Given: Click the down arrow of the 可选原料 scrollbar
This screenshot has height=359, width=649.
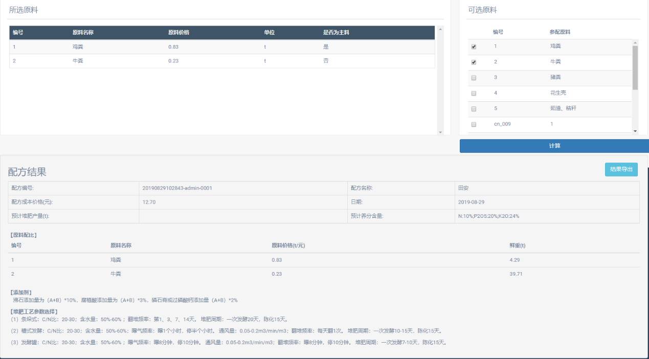Looking at the screenshot, I should [635, 131].
